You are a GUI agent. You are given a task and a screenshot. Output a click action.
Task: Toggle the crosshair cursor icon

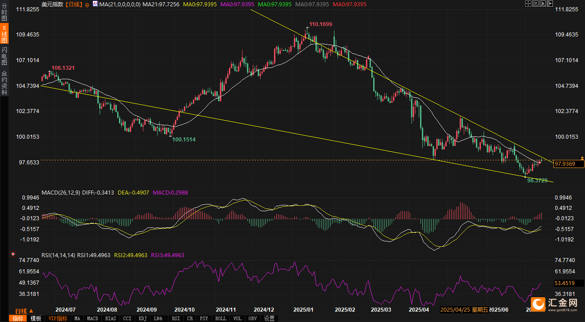(x=528, y=4)
